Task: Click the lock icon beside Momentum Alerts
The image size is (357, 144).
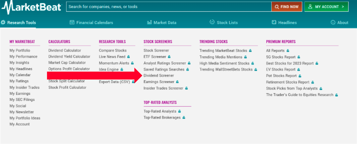Action: [x=132, y=63]
